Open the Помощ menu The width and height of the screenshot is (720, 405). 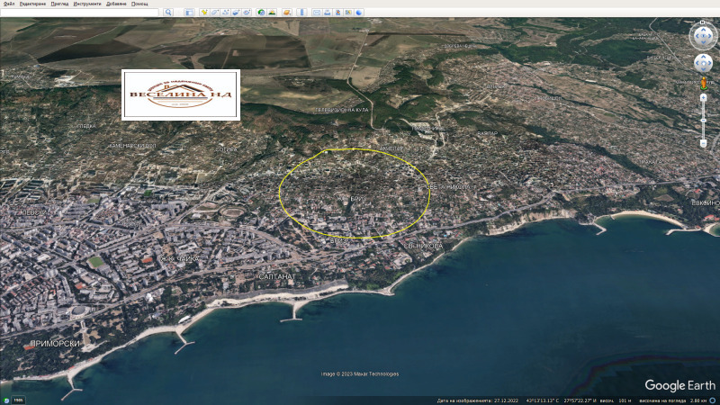(x=139, y=4)
